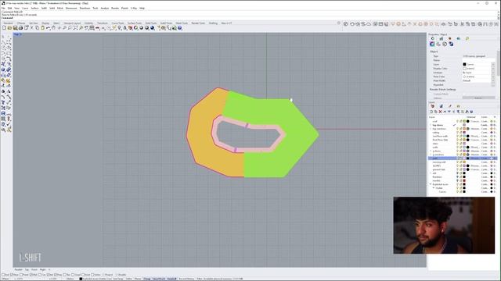Select the Pan view hand icon
Screen dimensions: 501x281
click(x=54, y=28)
